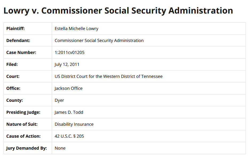Select presiding judge James D. Todd
This screenshot has width=250, height=160.
(x=69, y=112)
